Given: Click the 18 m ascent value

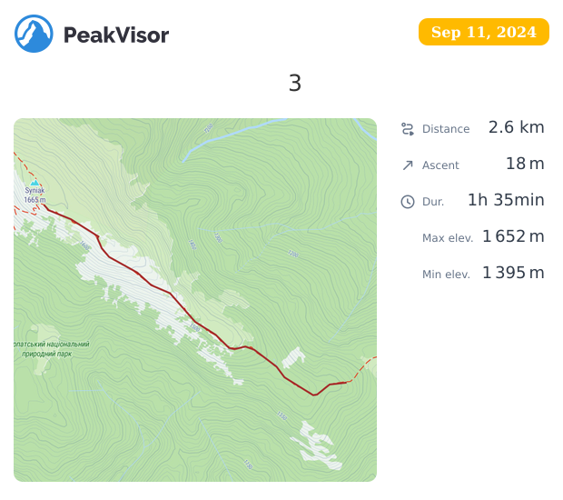Looking at the screenshot, I should pos(525,164).
